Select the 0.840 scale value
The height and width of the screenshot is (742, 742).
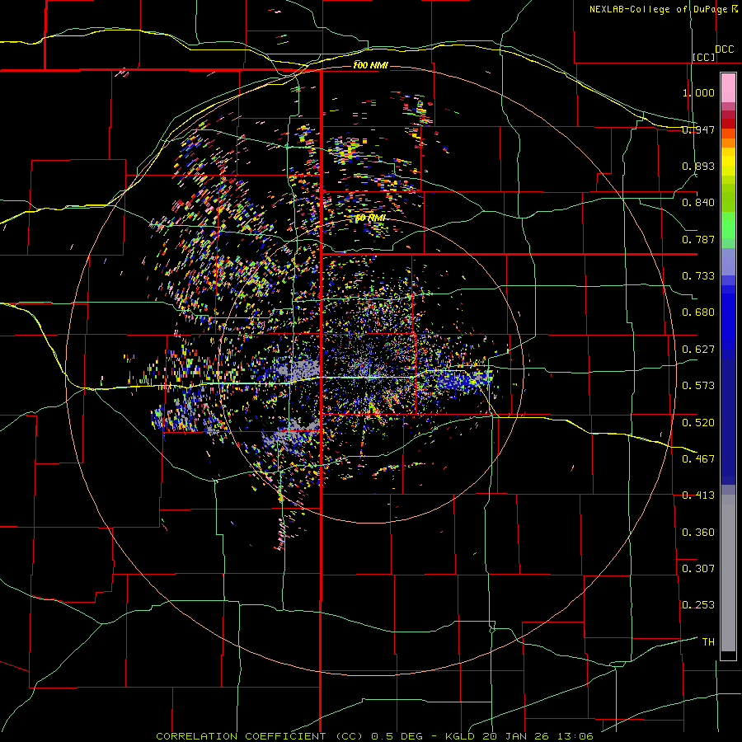698,203
